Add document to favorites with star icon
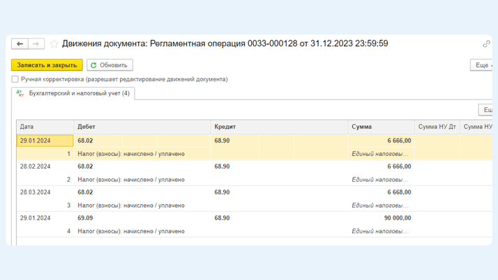This screenshot has width=498, height=280. tap(54, 44)
